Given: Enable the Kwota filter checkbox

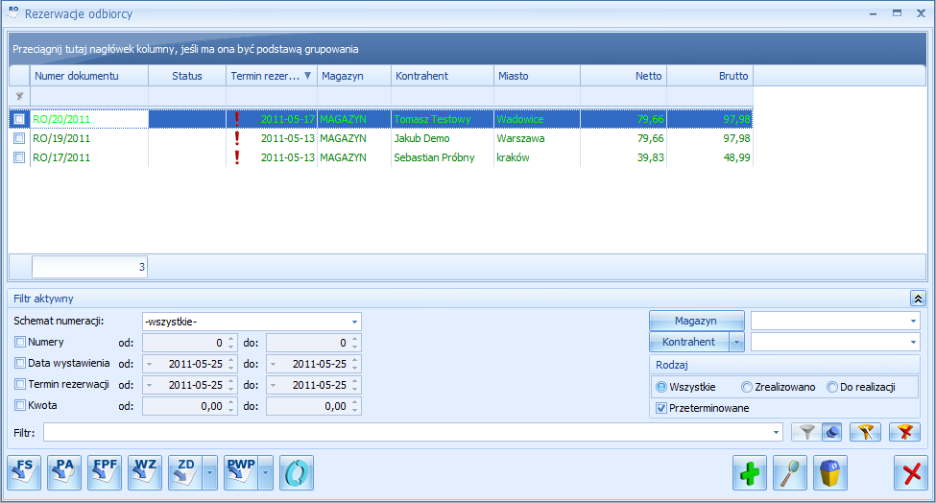Looking at the screenshot, I should [x=20, y=405].
